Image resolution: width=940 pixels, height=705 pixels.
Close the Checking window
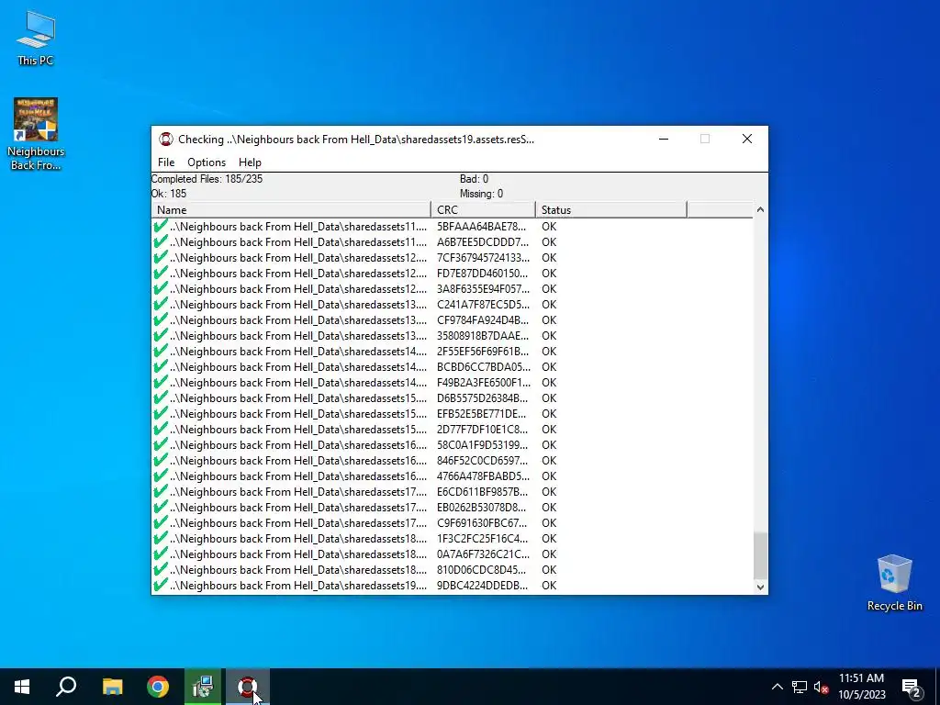point(747,140)
